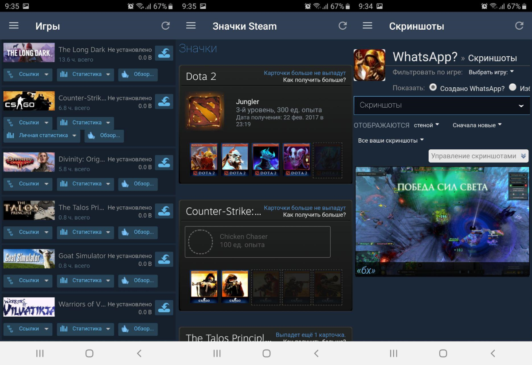
Task: Select the 'Создано WhatsApp?' radio option
Action: [433, 87]
